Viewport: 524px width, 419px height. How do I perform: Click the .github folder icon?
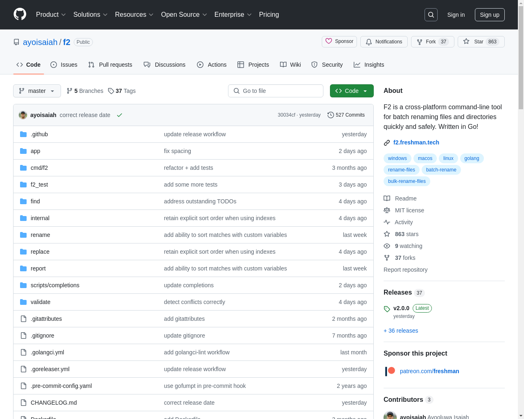coord(23,134)
